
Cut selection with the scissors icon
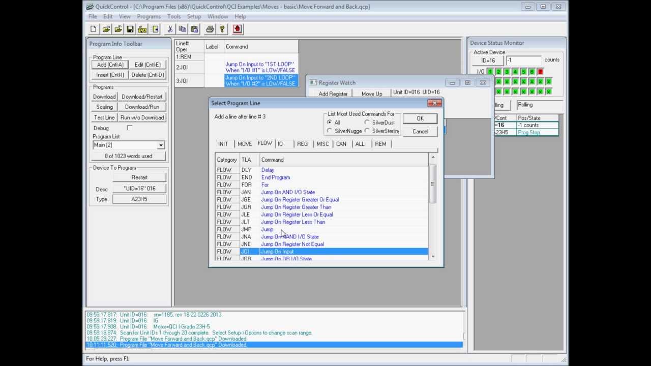pyautogui.click(x=170, y=29)
